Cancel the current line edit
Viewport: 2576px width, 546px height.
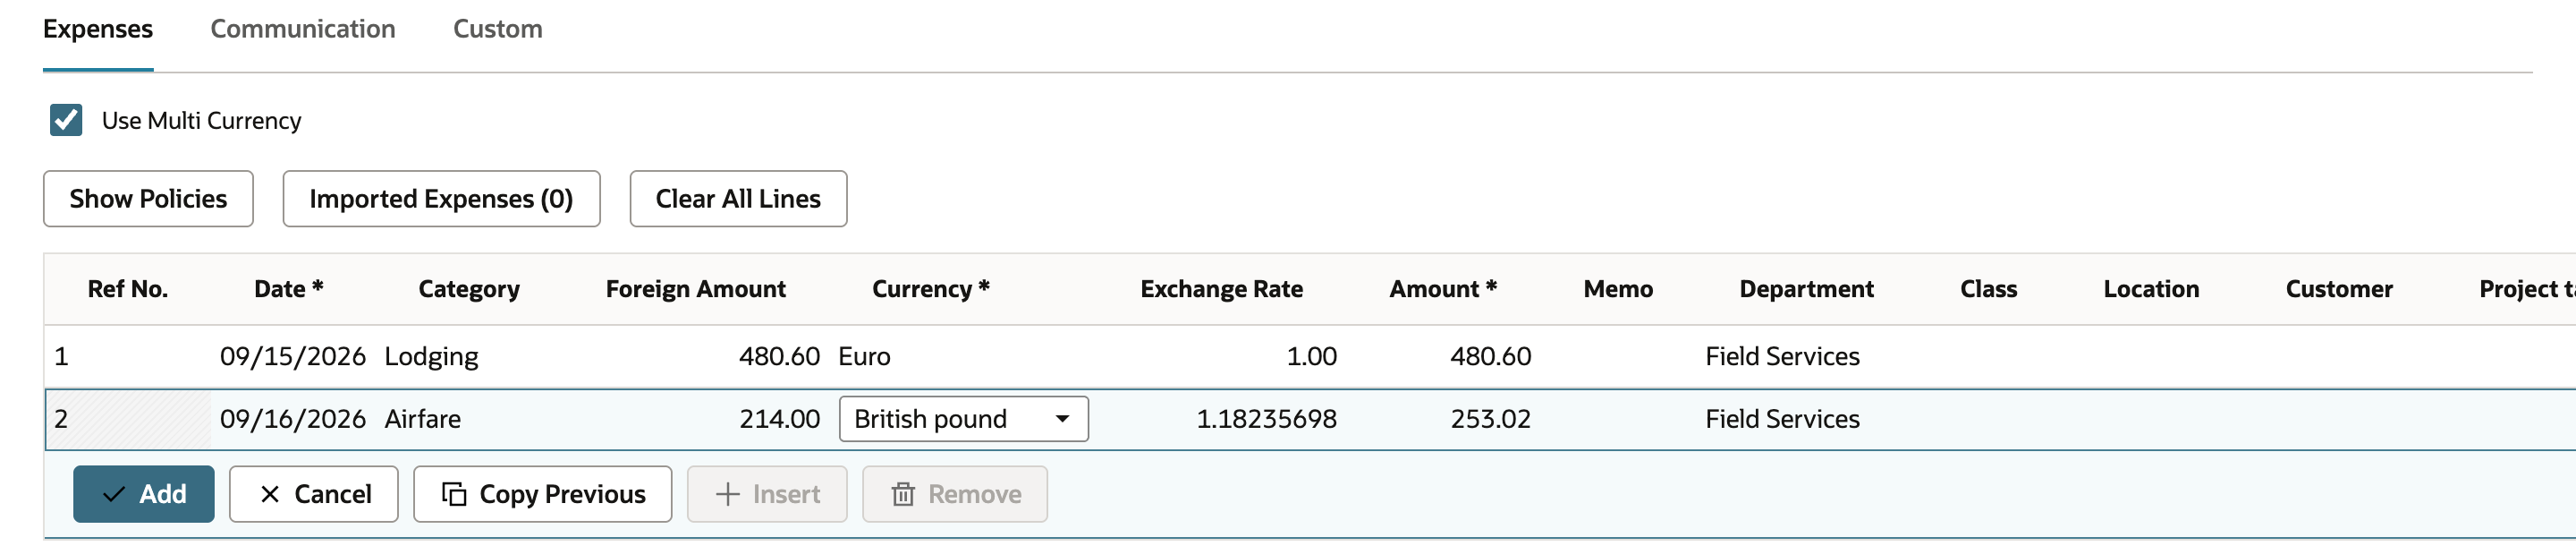tap(314, 494)
